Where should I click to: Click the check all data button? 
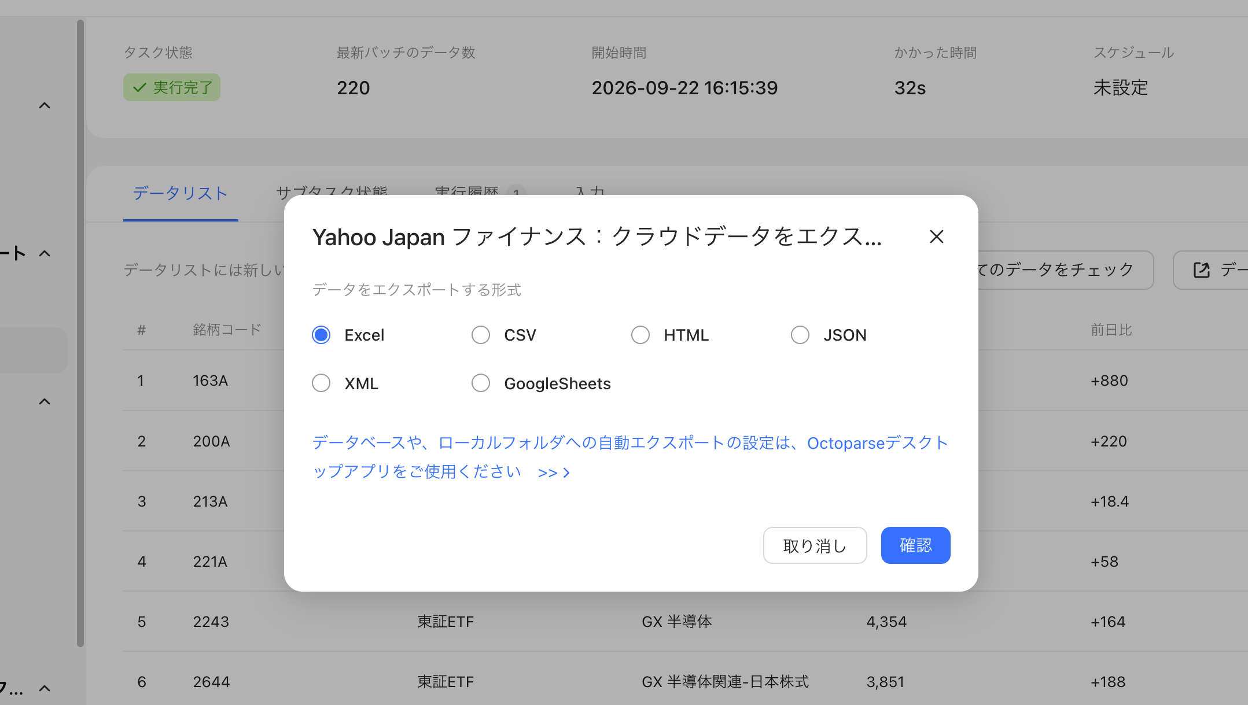(x=1065, y=270)
